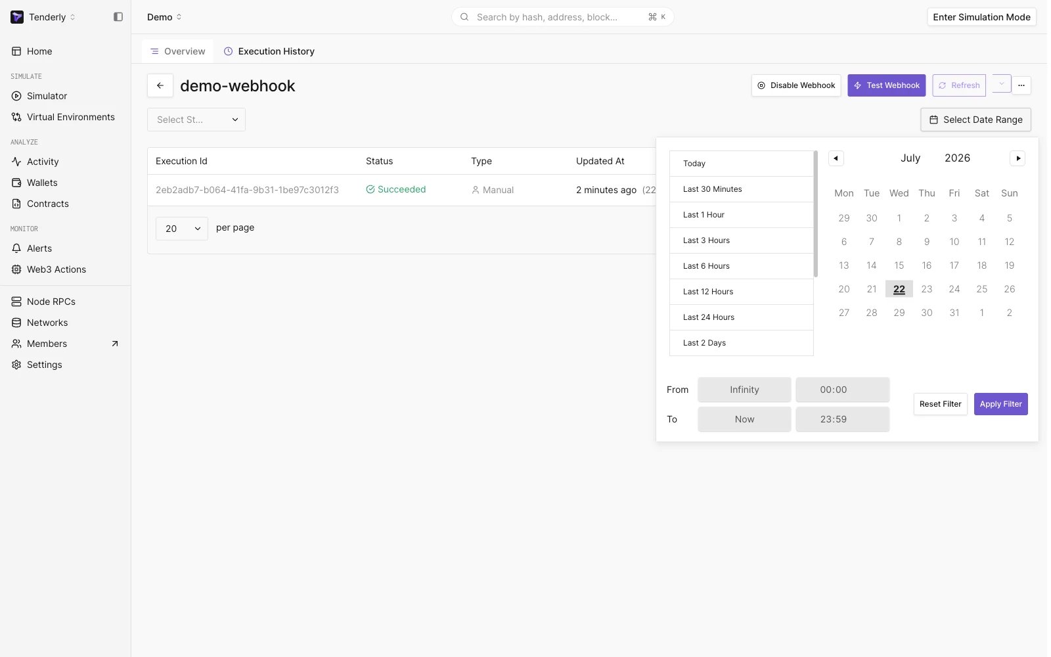Open the 20 per page dropdown
1051x657 pixels.
[x=182, y=229]
